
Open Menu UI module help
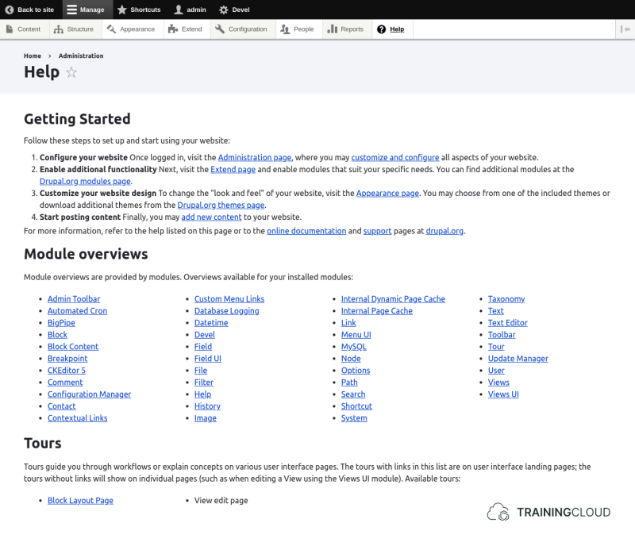pos(356,335)
